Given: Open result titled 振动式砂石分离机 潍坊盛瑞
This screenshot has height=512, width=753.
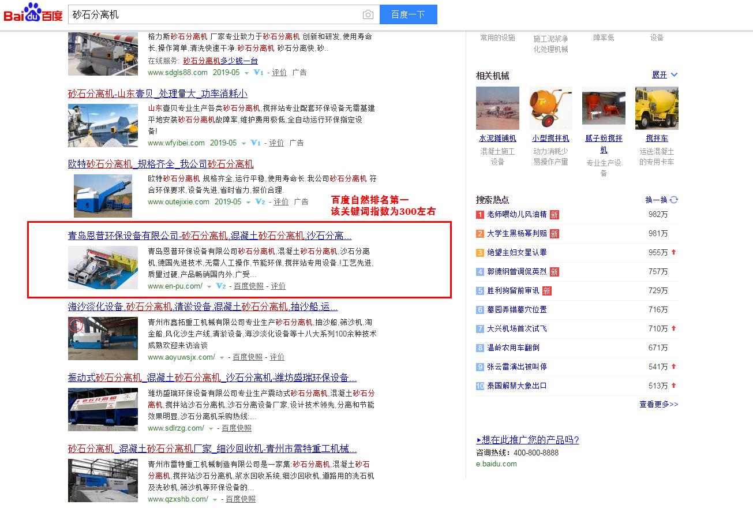Looking at the screenshot, I should 212,378.
